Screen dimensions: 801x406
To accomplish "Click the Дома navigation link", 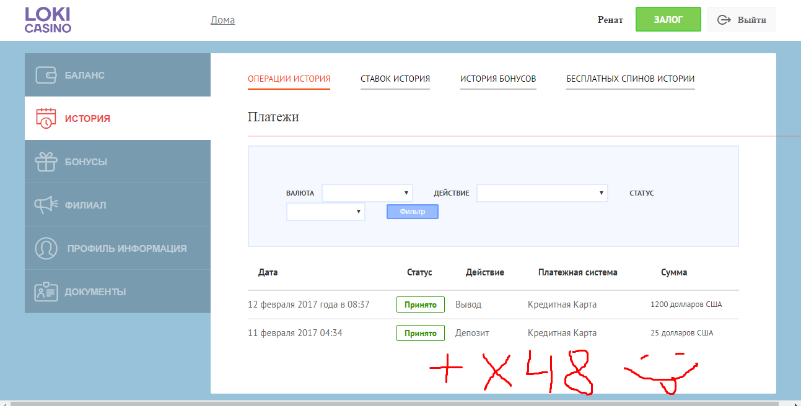I will coord(222,19).
